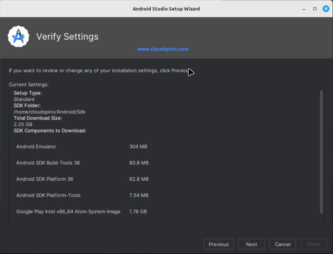Click the SDK Folder path text
The image size is (333, 254).
point(49,112)
